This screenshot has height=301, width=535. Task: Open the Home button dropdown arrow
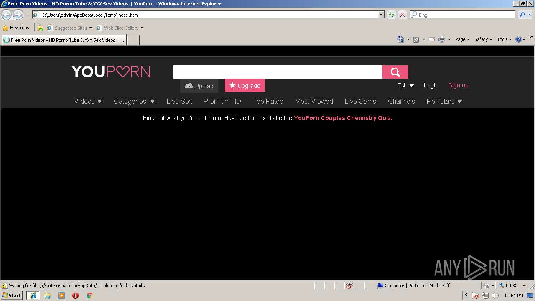point(408,39)
